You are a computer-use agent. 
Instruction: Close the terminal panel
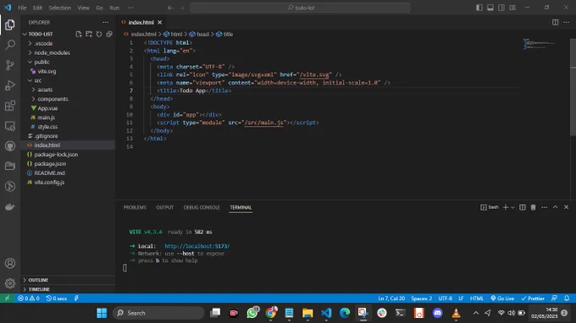point(566,207)
